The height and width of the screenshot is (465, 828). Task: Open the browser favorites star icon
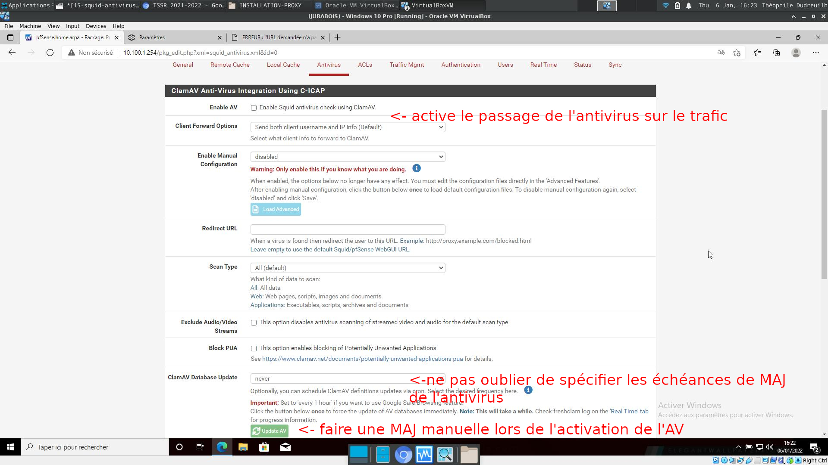click(757, 53)
